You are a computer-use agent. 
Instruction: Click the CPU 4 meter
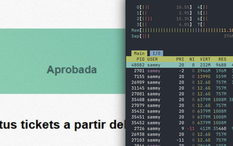[x=215, y=7]
